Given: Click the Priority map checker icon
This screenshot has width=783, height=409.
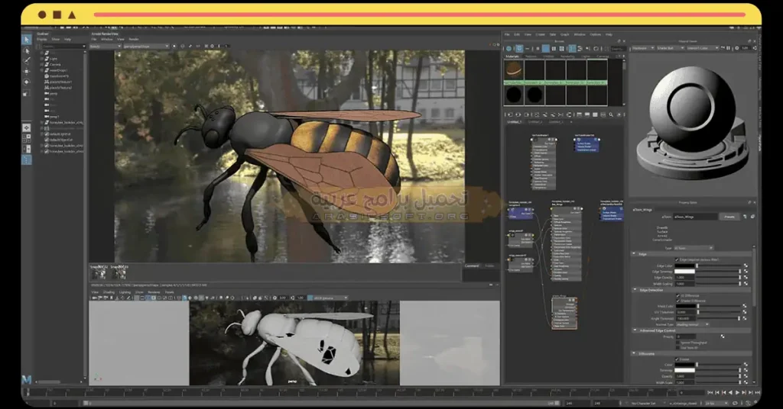Looking at the screenshot, I should pyautogui.click(x=723, y=337).
